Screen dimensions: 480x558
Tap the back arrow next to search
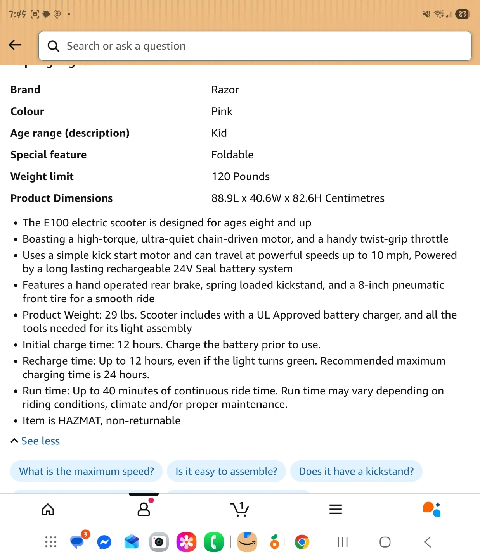coord(15,45)
